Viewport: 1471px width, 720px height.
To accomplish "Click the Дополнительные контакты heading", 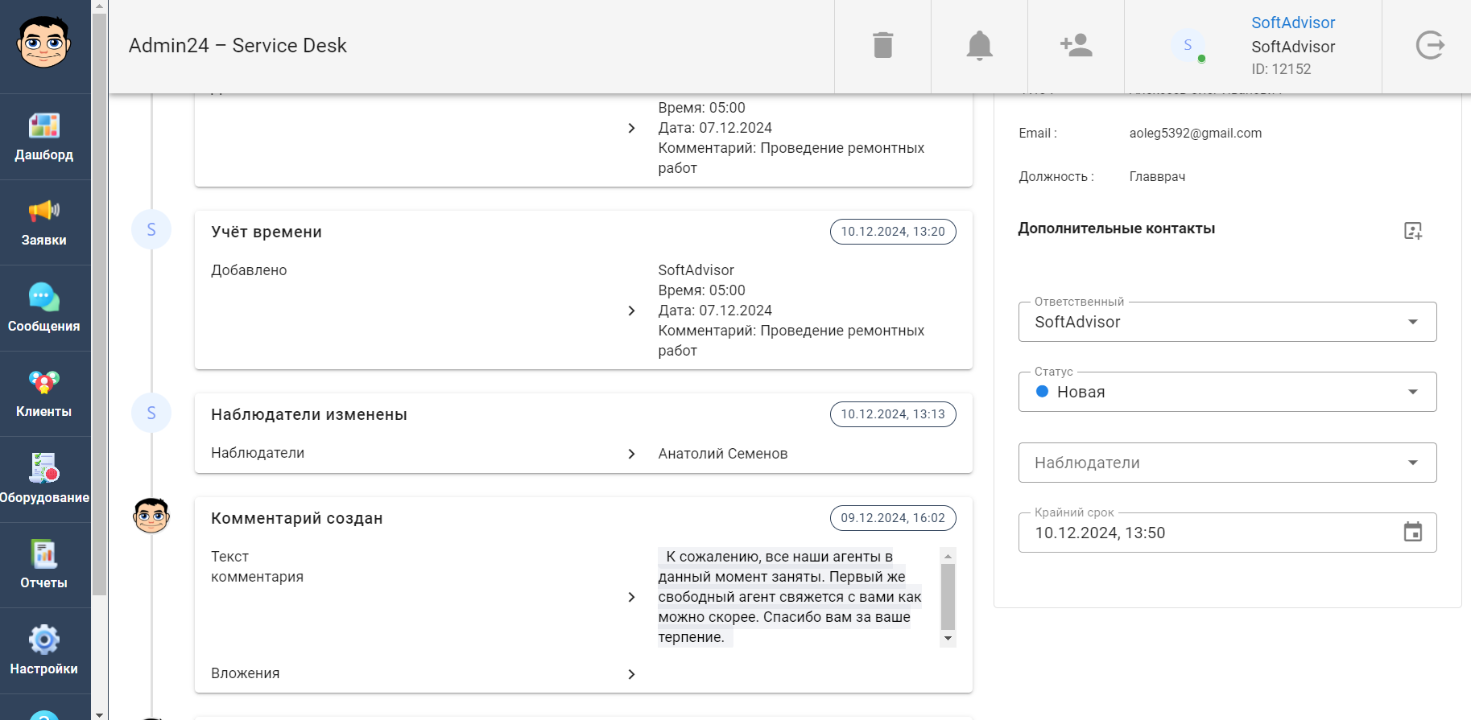I will 1117,228.
